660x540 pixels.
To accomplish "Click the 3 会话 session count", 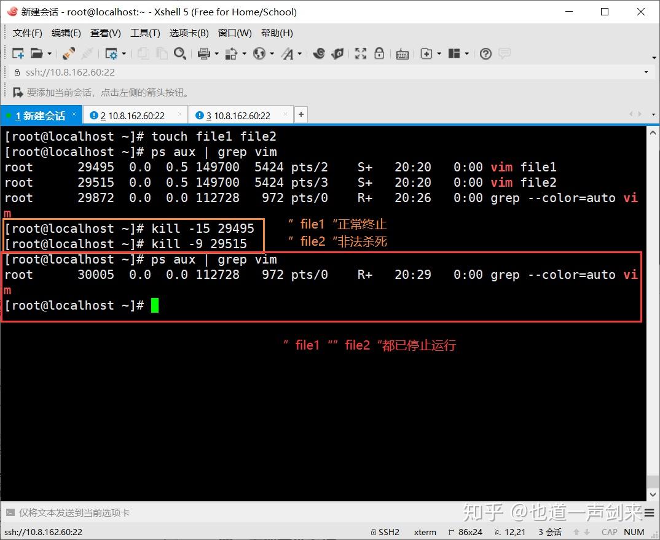I will click(x=550, y=532).
